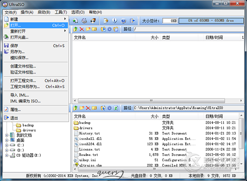This screenshot has width=247, height=181.
Task: Sort local file list by 日期/时间 header
Action: [x=221, y=116]
